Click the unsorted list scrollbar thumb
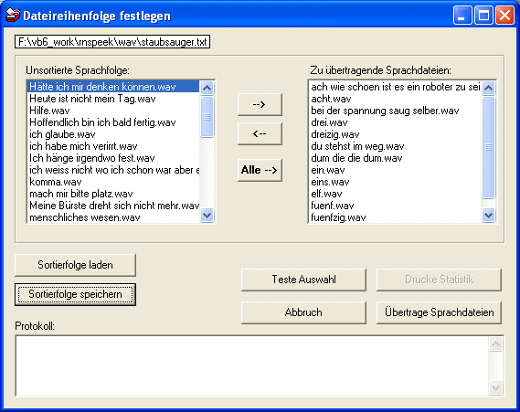Viewport: 520px width, 412px height. pyautogui.click(x=207, y=117)
